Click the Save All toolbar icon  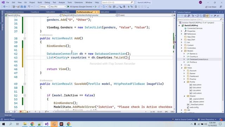tap(25, 7)
